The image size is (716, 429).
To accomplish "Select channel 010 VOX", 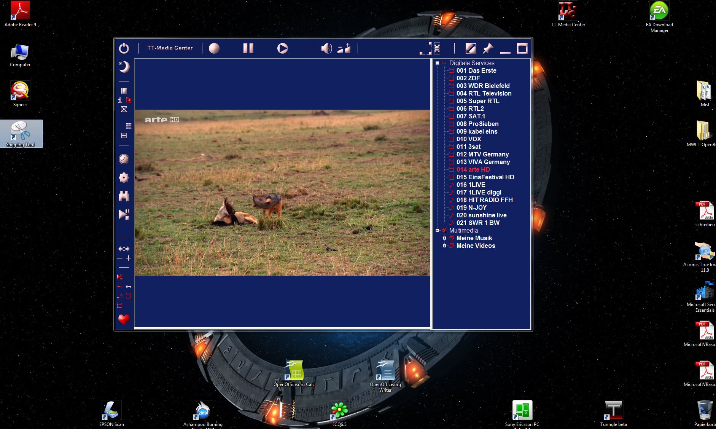I will tap(469, 139).
